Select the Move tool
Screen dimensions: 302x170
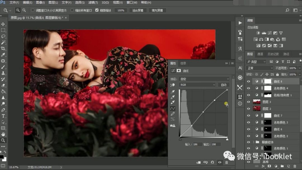tap(3, 24)
